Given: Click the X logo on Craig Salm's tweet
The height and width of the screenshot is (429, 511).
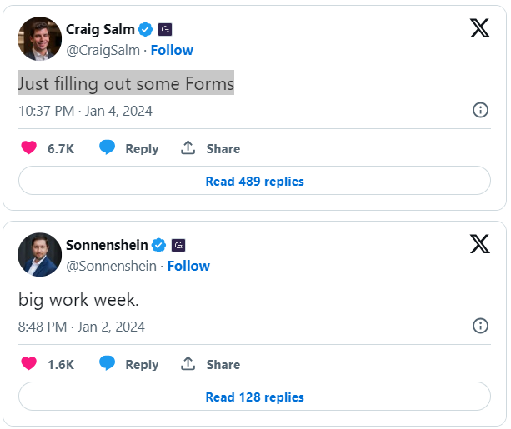Looking at the screenshot, I should (479, 28).
